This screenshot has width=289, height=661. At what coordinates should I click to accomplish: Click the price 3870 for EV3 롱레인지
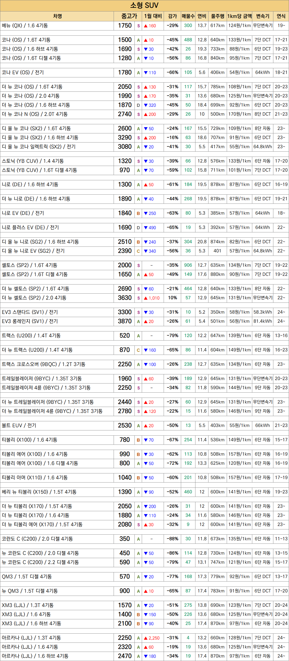125,321
